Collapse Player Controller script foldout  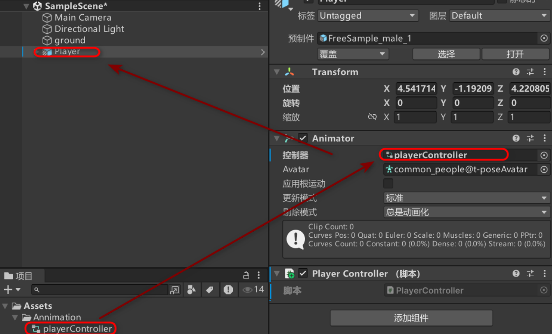[x=277, y=274]
